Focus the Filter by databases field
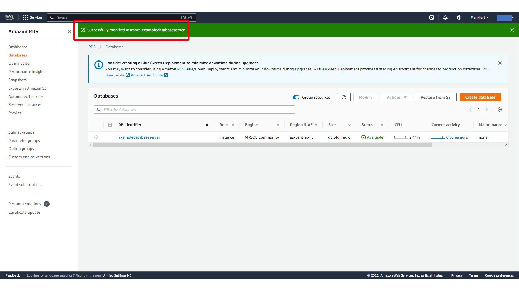 (194, 109)
